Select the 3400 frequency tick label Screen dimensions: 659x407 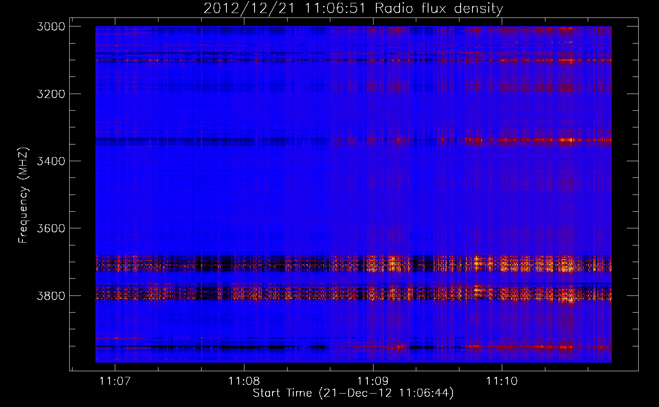pos(51,161)
